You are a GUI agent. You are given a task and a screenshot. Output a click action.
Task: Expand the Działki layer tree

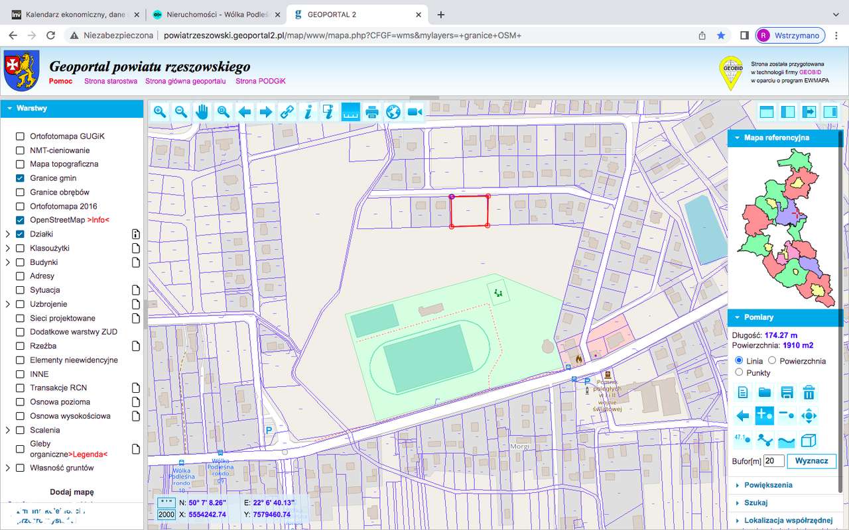[8, 234]
